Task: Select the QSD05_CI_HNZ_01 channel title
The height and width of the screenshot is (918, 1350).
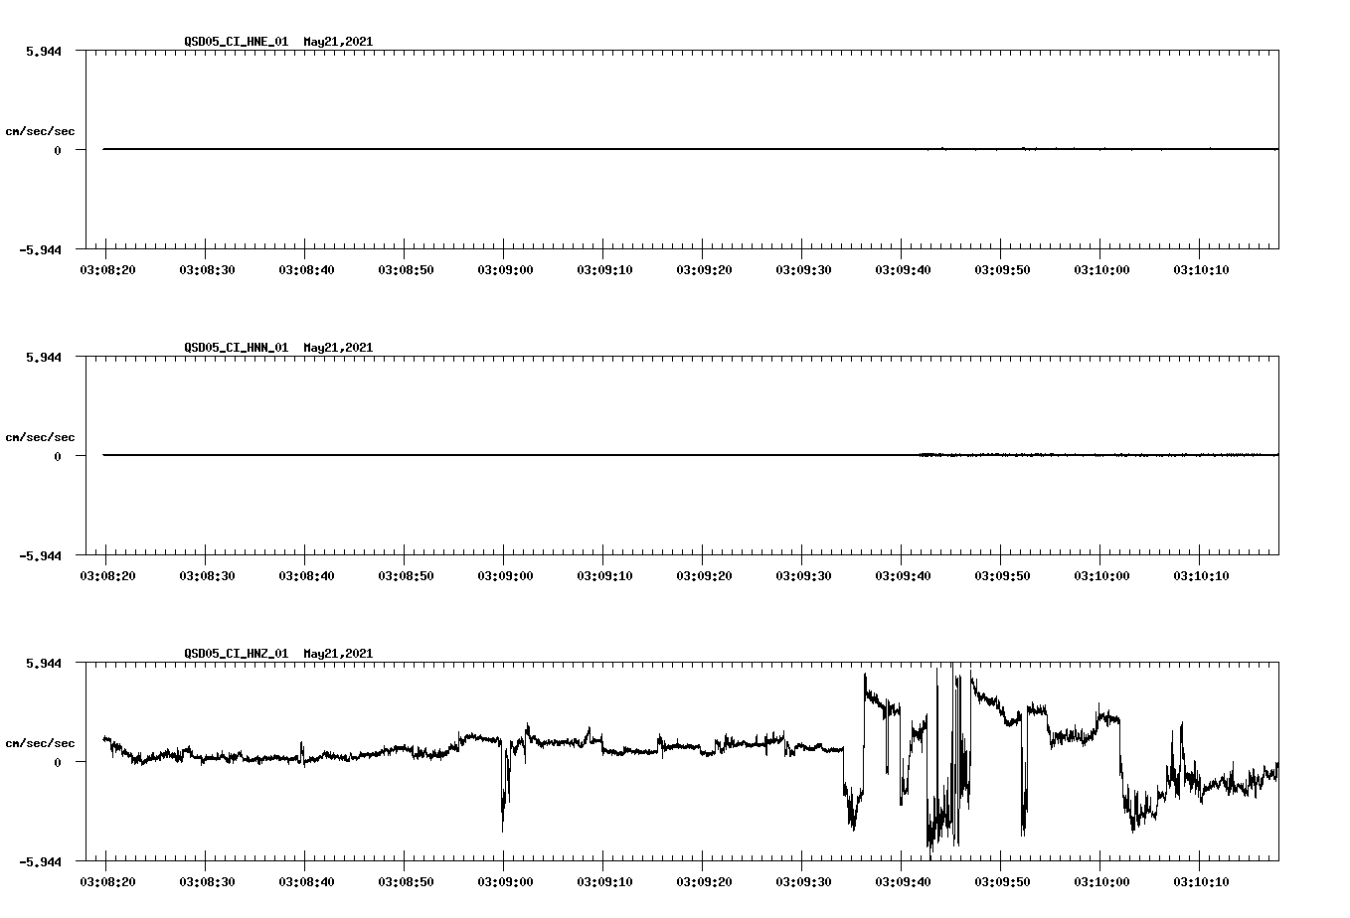Action: 235,654
